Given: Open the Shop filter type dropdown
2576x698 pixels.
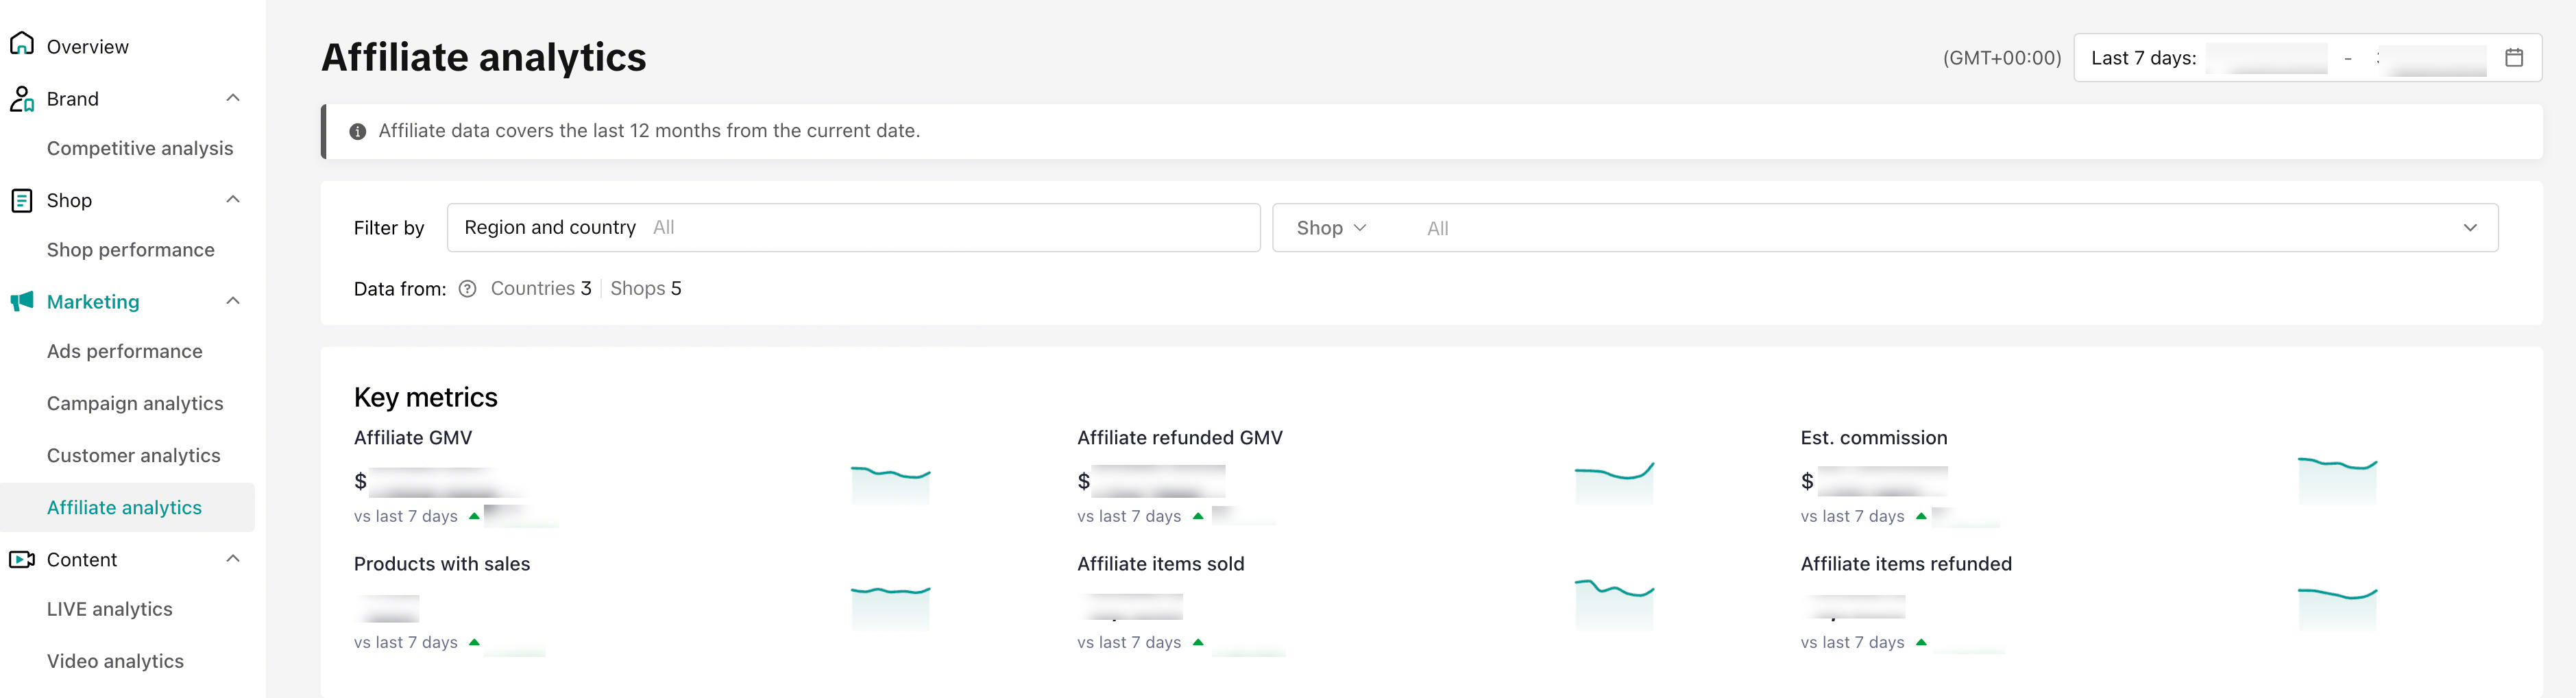Looking at the screenshot, I should 1331,228.
